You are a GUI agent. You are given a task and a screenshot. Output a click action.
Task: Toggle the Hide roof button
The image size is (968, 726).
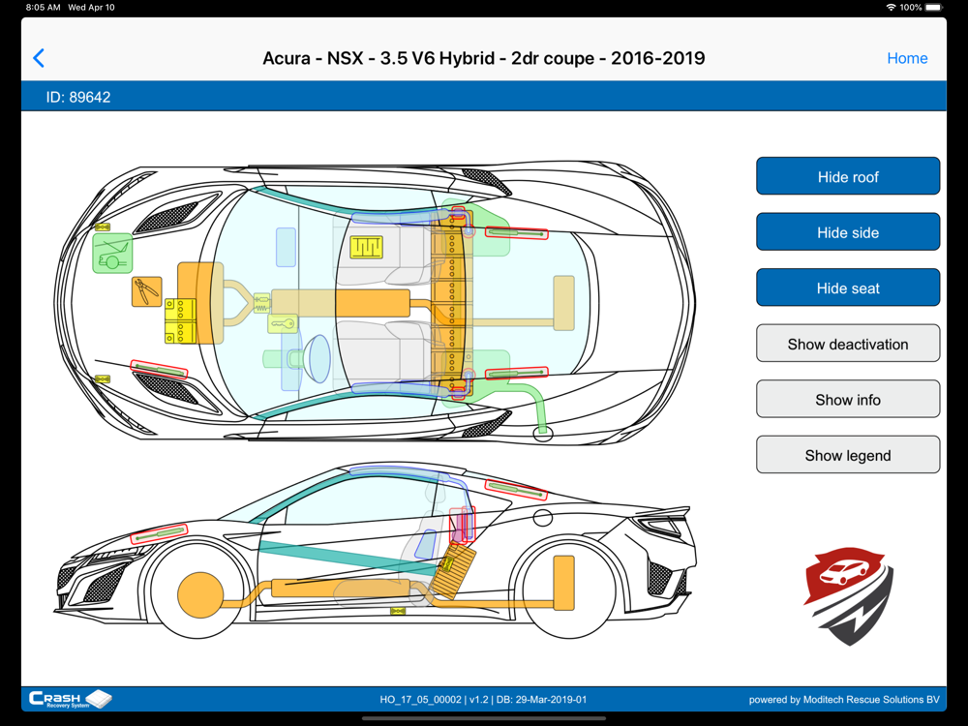[x=848, y=176]
